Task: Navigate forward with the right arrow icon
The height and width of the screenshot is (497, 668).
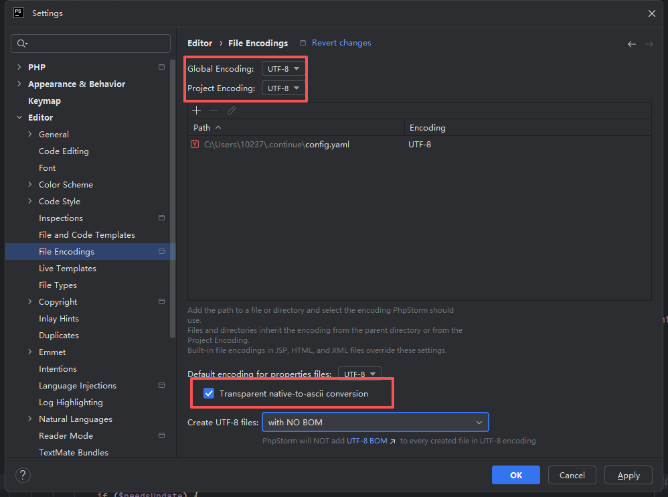Action: coord(649,44)
